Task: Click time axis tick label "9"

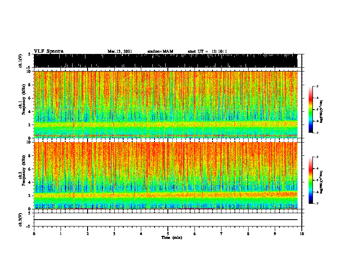Action: click(275, 234)
